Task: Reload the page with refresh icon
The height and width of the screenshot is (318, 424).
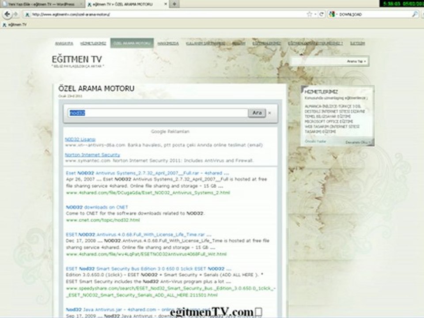Action: (x=322, y=14)
